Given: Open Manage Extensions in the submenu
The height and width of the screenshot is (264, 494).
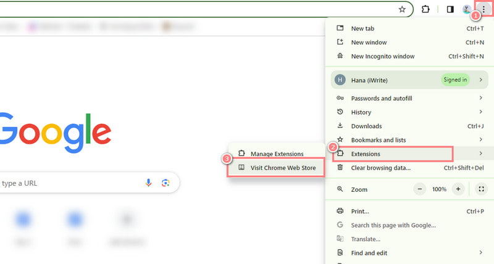Looking at the screenshot, I should [x=276, y=154].
